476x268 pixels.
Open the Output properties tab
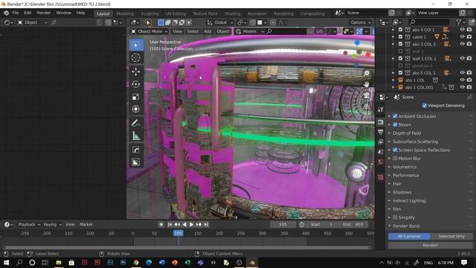[x=380, y=132]
